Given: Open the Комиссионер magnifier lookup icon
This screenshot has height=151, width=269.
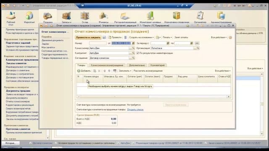Looking at the screenshot, I should click(x=133, y=48).
